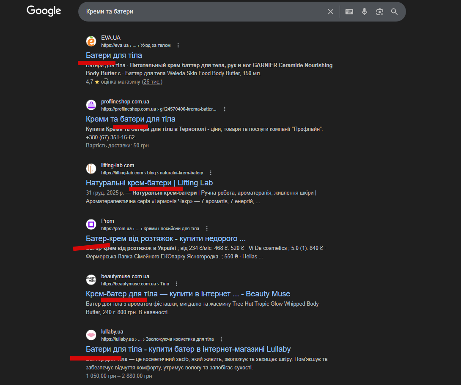Click the EVA.UA favicon
Screen dimensions: 461x385
coord(91,41)
